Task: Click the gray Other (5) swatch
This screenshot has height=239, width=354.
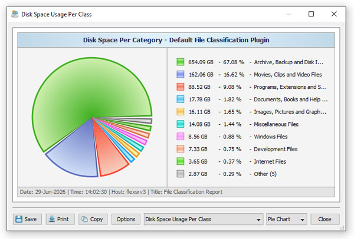Action: point(181,174)
